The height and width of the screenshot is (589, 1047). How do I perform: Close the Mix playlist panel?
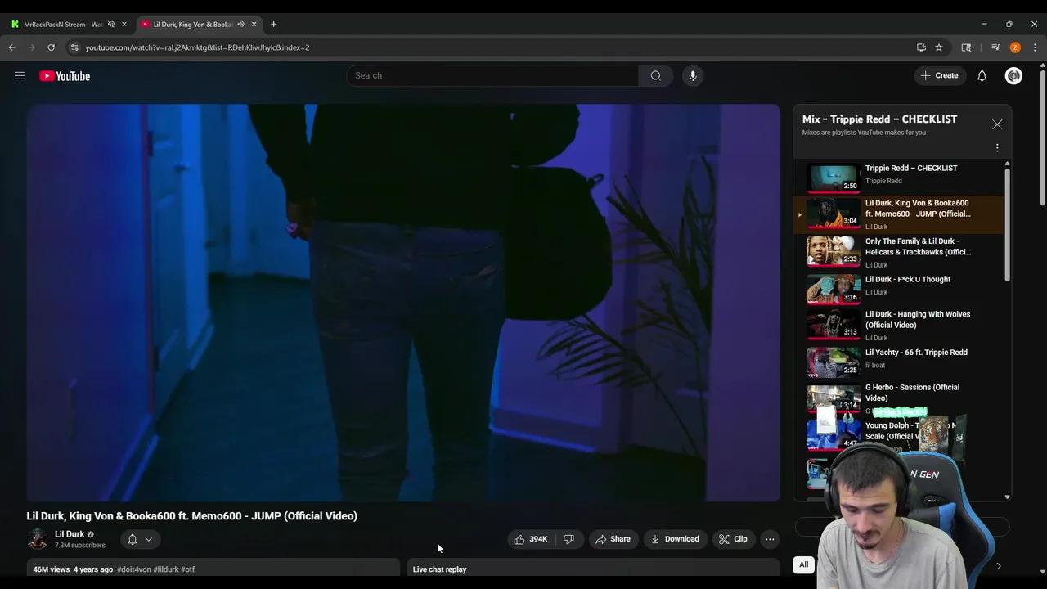[x=997, y=124]
